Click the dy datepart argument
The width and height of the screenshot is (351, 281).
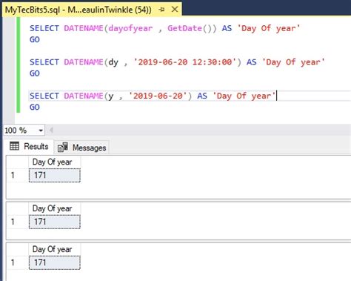113,62
